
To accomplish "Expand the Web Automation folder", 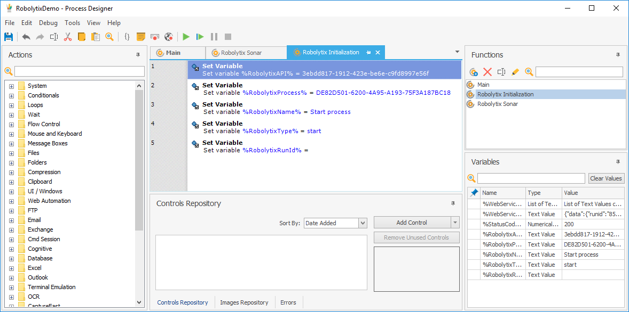I will click(11, 201).
